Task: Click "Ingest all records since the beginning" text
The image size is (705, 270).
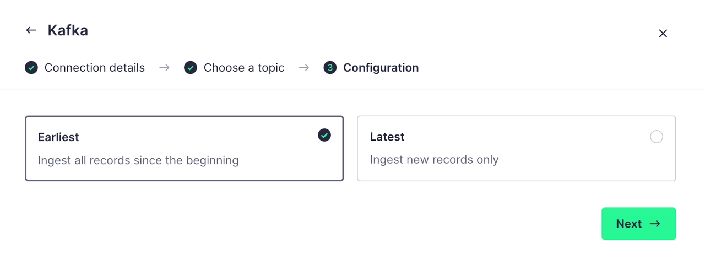Action: [x=138, y=161]
